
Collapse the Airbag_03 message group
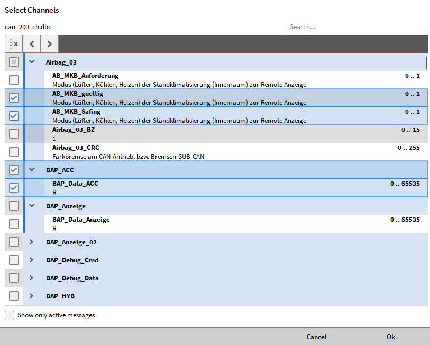[x=32, y=62]
